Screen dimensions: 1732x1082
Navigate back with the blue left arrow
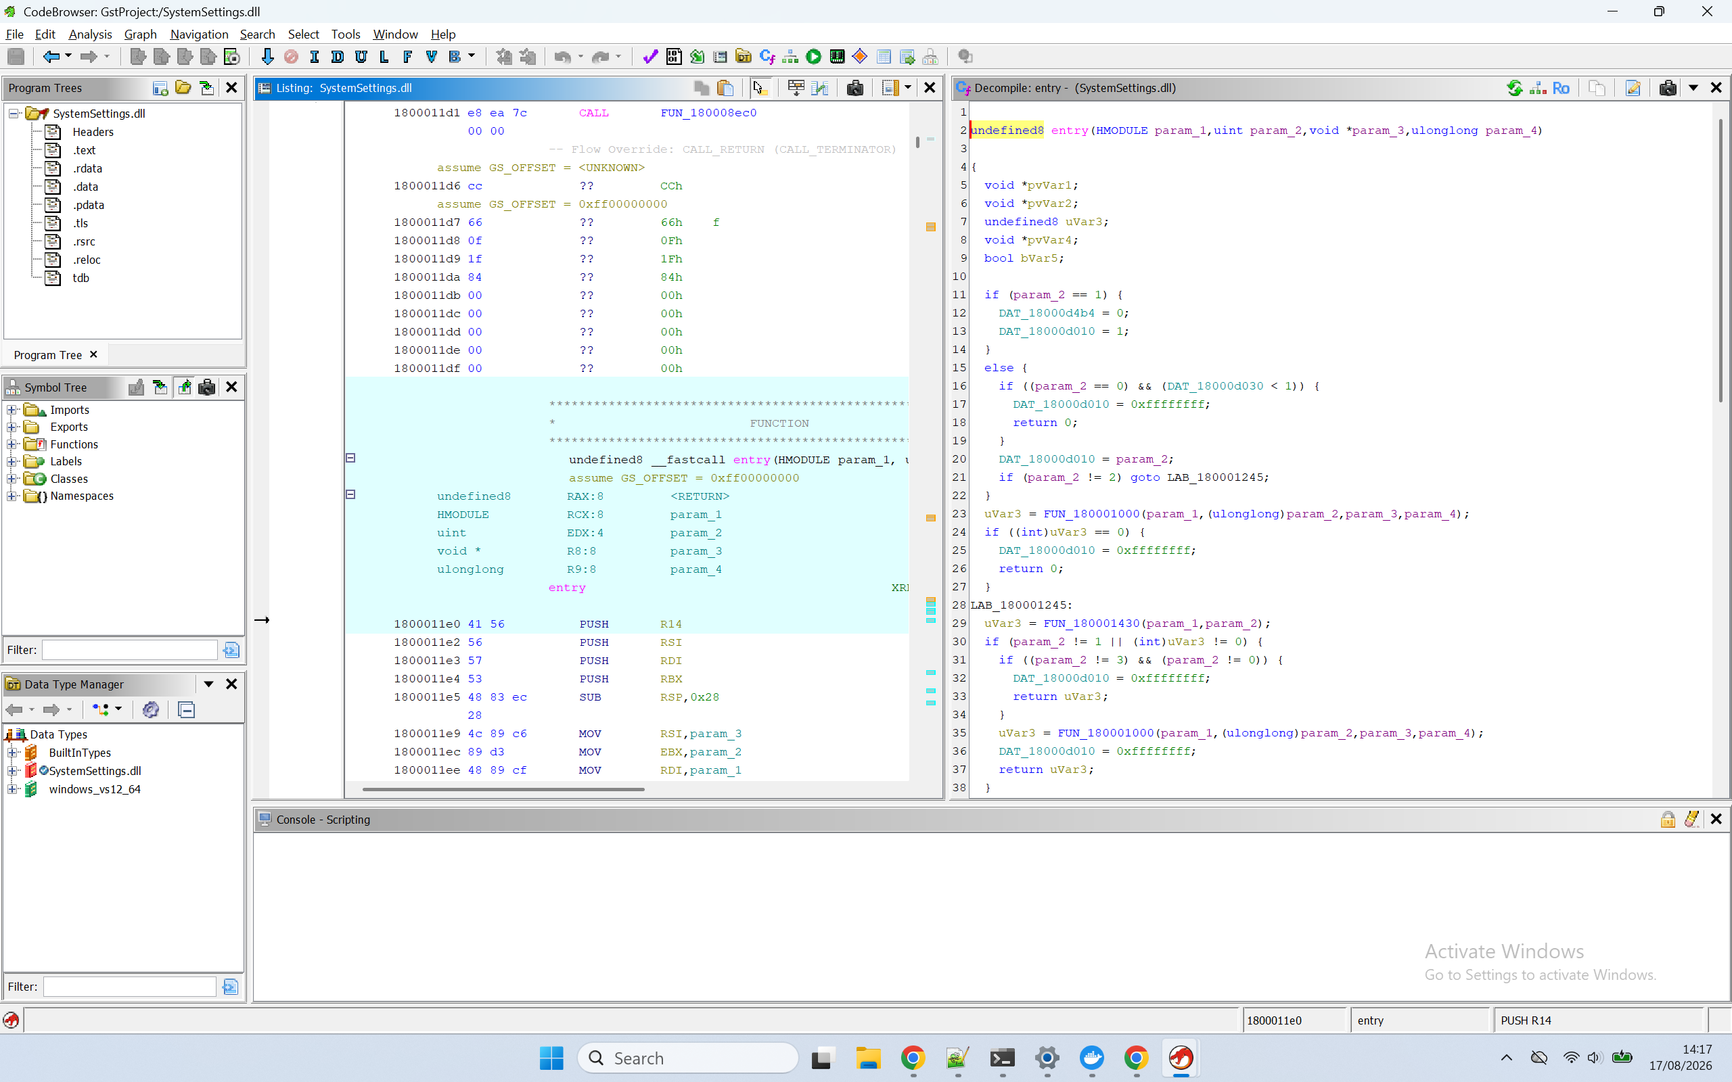[51, 57]
